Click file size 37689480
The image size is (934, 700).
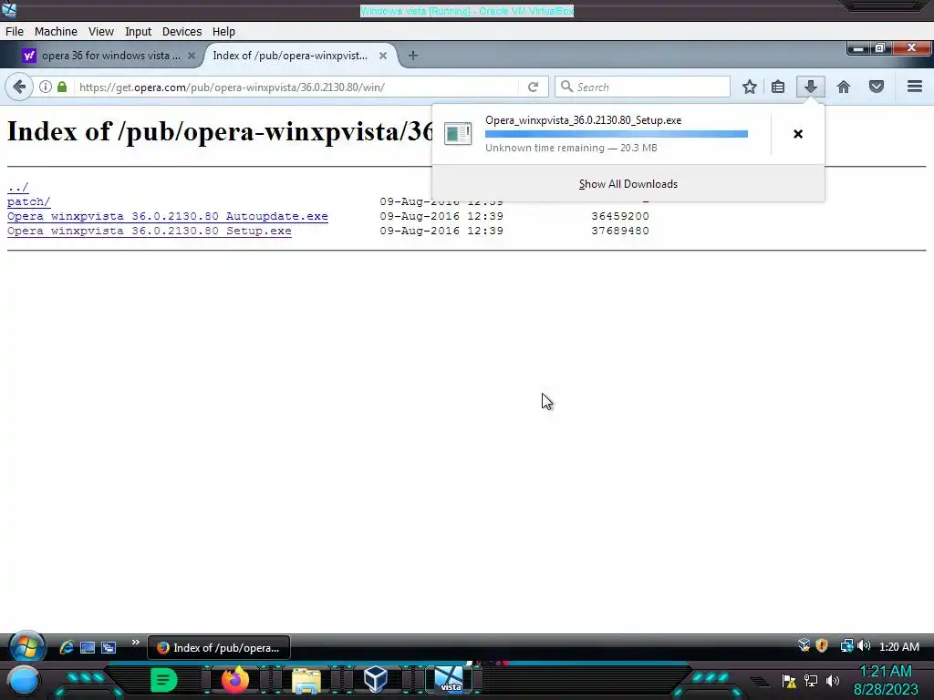(x=620, y=231)
